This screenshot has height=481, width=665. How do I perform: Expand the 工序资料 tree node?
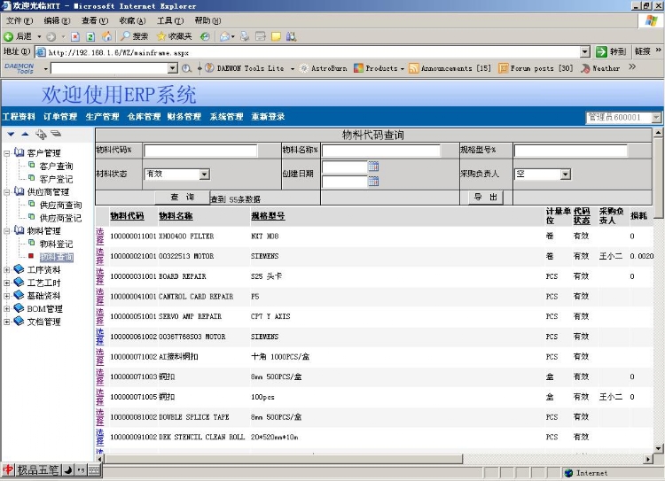[x=8, y=269]
